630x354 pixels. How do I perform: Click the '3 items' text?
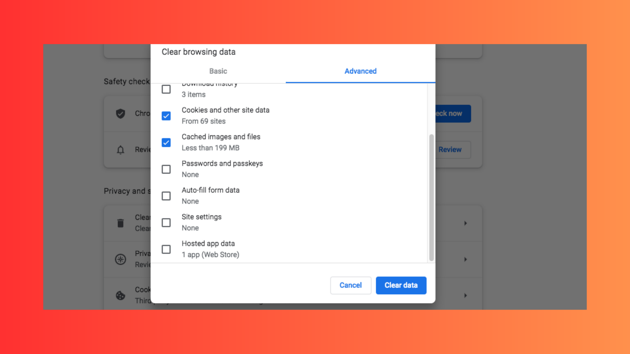click(193, 95)
